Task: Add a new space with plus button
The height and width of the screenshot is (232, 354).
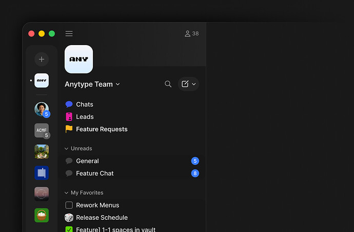Action: tap(42, 59)
